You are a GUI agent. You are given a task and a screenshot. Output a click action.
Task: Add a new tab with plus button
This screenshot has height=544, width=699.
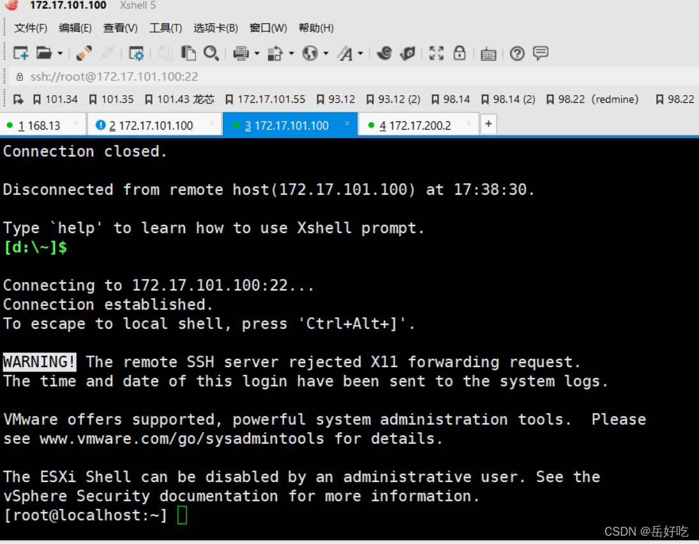[x=488, y=125]
